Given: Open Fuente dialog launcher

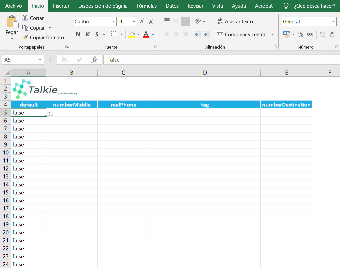Looking at the screenshot, I should click(156, 47).
